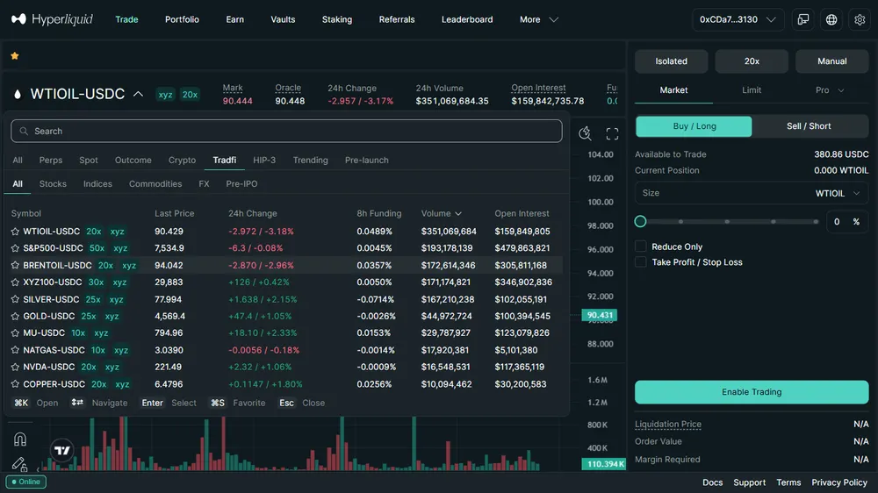Open the language globe icon
Viewport: 878px width, 493px height.
[x=831, y=19]
